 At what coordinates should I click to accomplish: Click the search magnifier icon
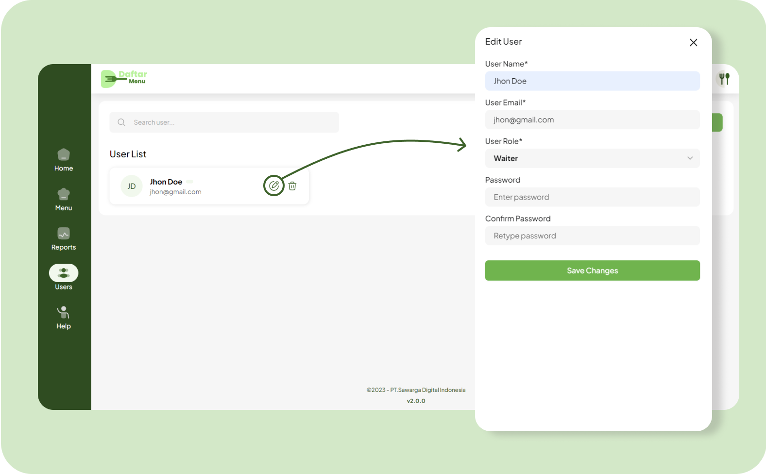coord(121,122)
